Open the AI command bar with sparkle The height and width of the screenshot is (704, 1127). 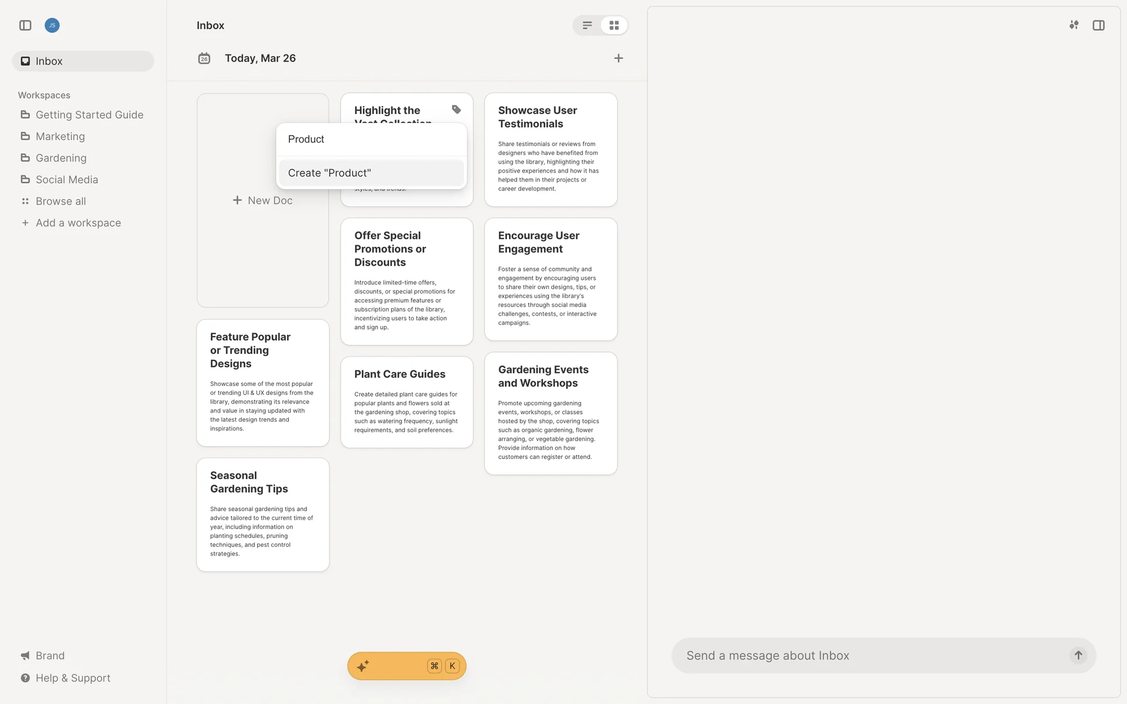pos(363,666)
